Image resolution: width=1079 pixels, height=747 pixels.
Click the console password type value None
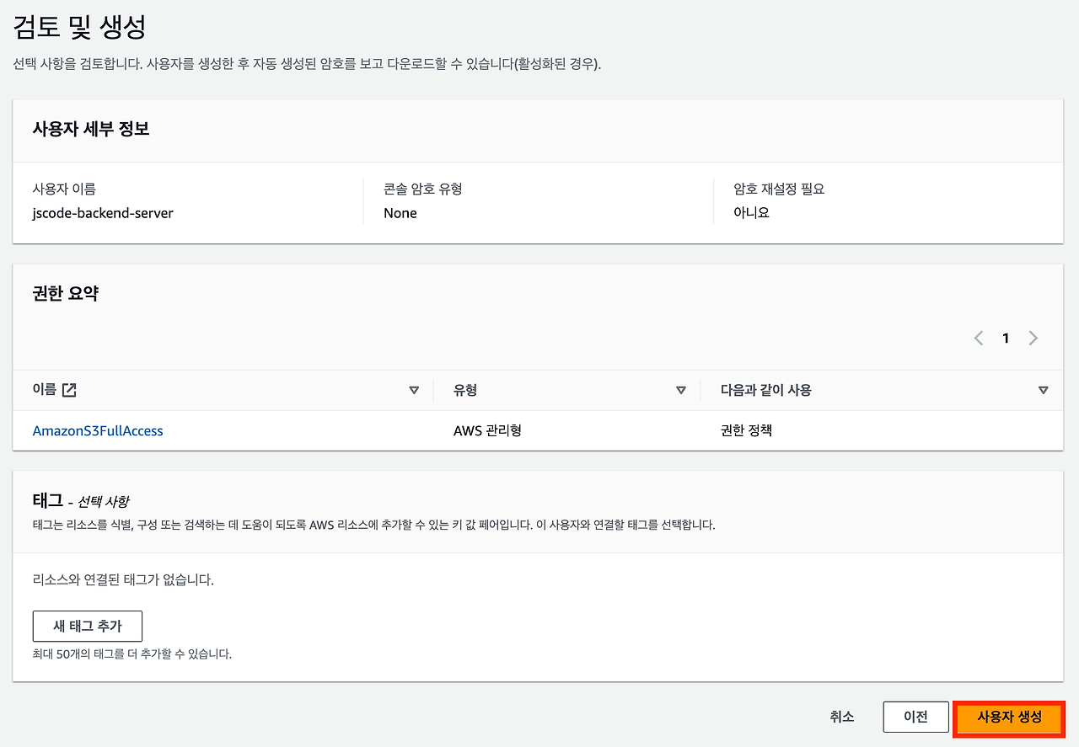point(400,213)
